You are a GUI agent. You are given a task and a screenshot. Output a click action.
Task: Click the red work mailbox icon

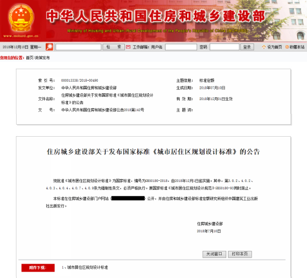[x=128, y=47]
